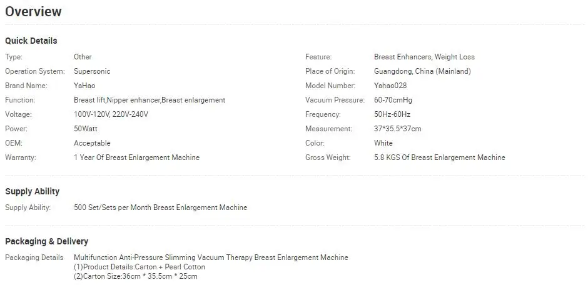Screen dimensions: 588x285
Task: Click the Carton + Pearl Cotton product details line
Action: click(x=139, y=267)
